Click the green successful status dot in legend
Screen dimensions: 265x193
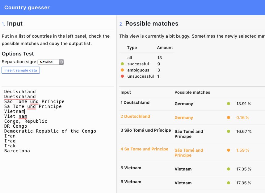tap(122, 64)
